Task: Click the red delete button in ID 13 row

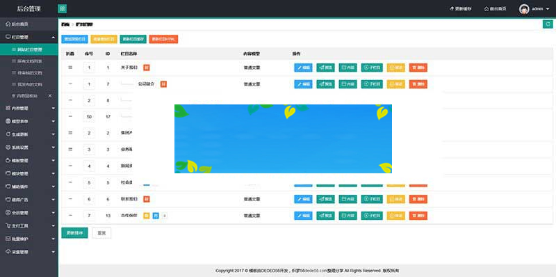Action: tap(418, 216)
